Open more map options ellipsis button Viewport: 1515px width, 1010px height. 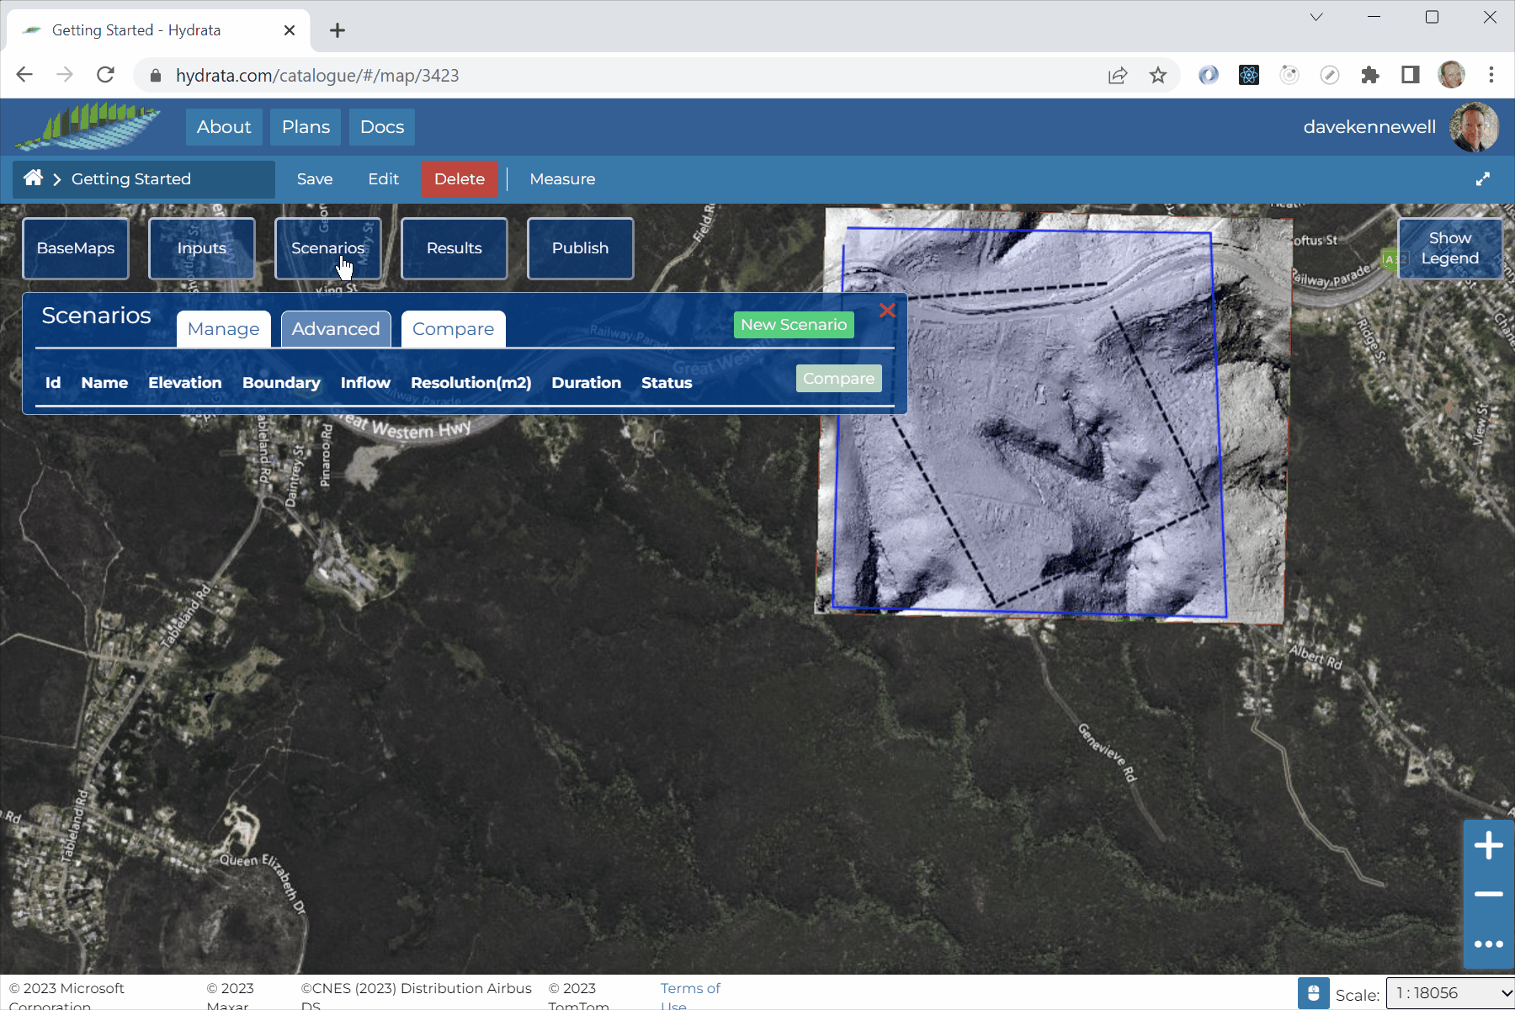pyautogui.click(x=1488, y=944)
